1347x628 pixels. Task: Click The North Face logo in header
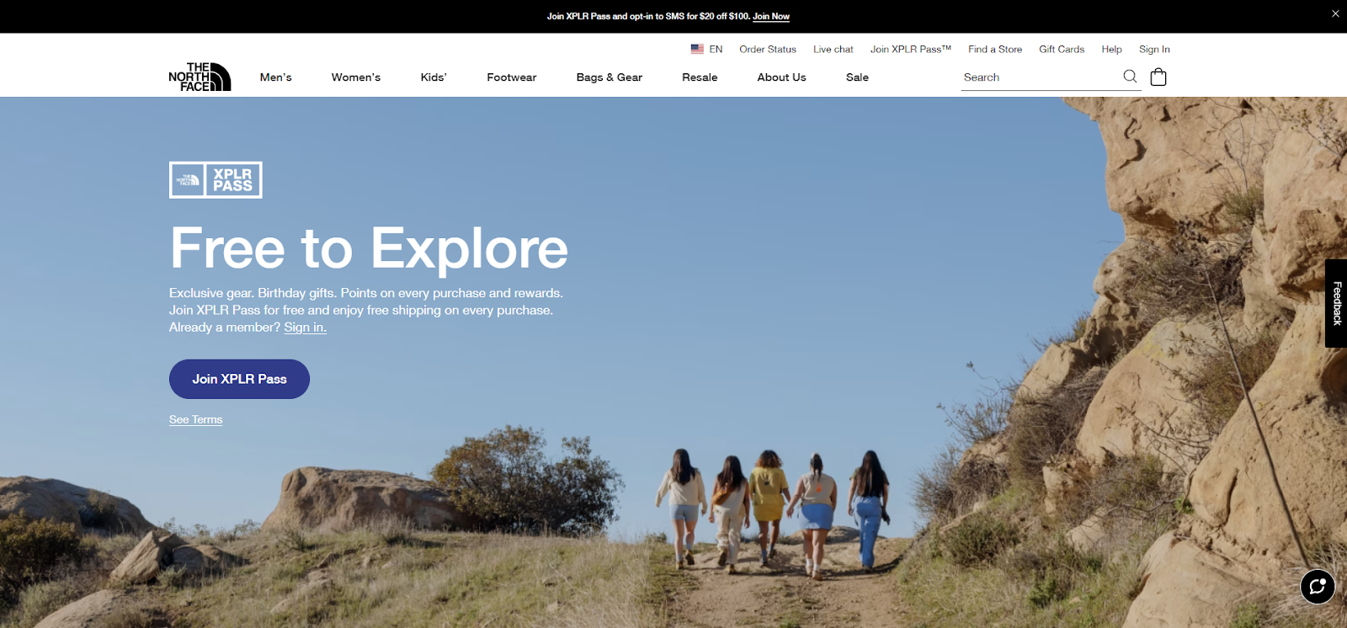200,77
